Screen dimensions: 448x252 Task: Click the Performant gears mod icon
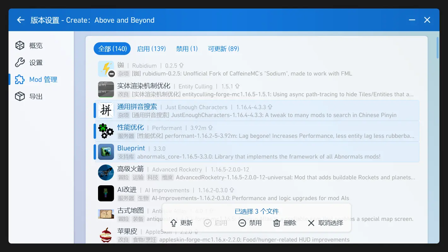(x=106, y=131)
